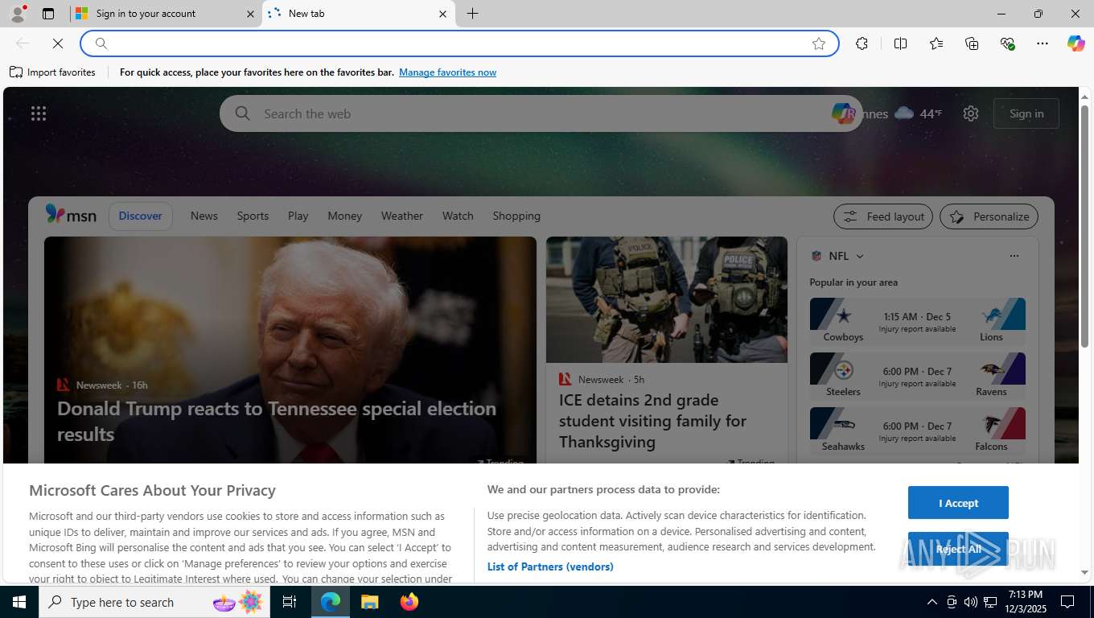Click the privacy banner scroll down arrow
The image size is (1094, 618).
[1084, 573]
